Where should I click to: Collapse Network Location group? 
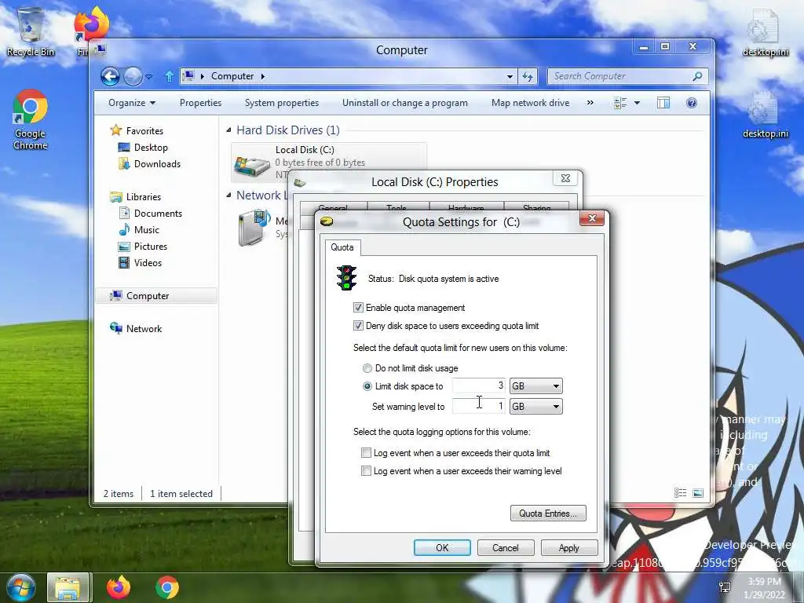point(228,196)
